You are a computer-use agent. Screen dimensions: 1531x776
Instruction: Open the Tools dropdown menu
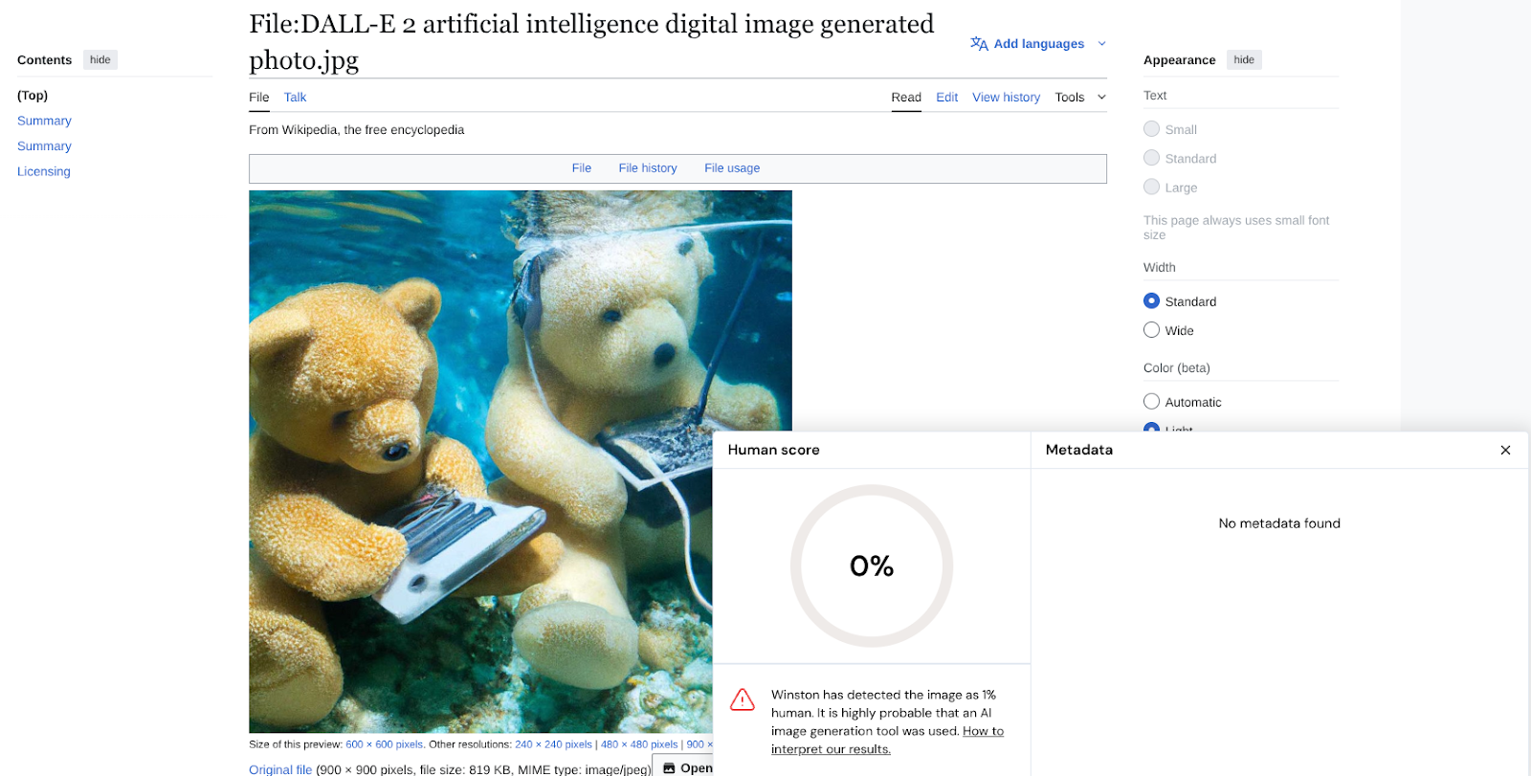(1080, 98)
